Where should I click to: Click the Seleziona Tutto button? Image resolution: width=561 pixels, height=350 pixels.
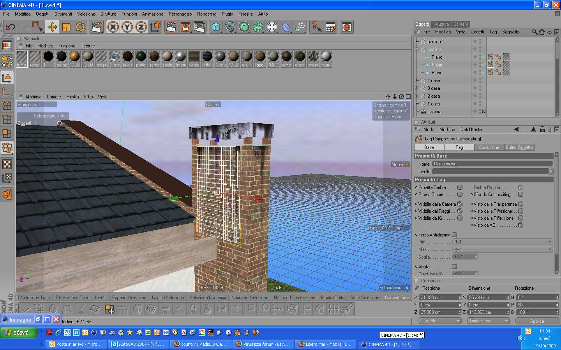(x=35, y=297)
